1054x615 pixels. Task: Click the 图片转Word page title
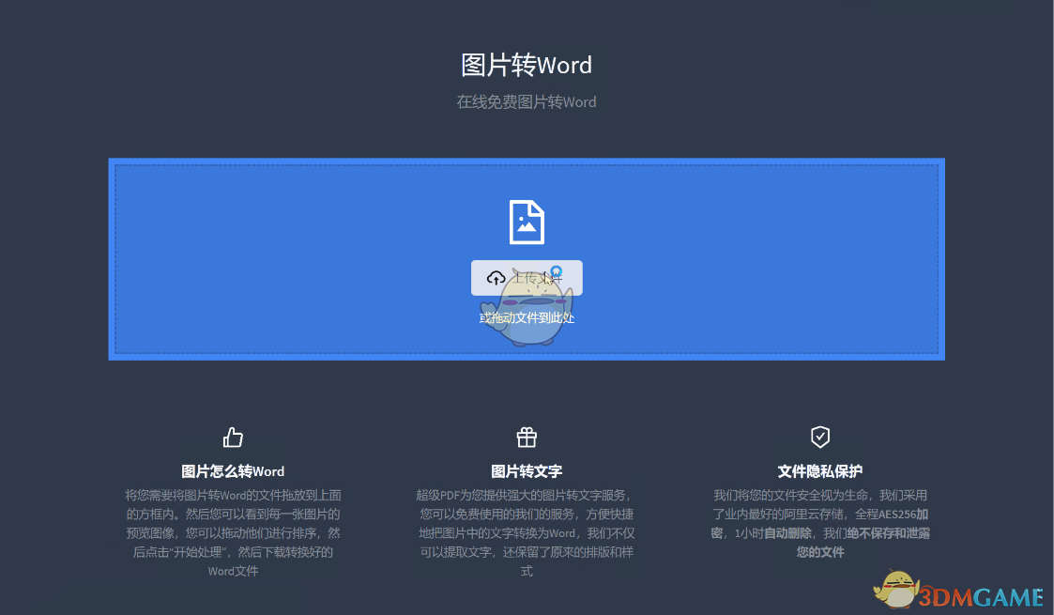tap(527, 65)
